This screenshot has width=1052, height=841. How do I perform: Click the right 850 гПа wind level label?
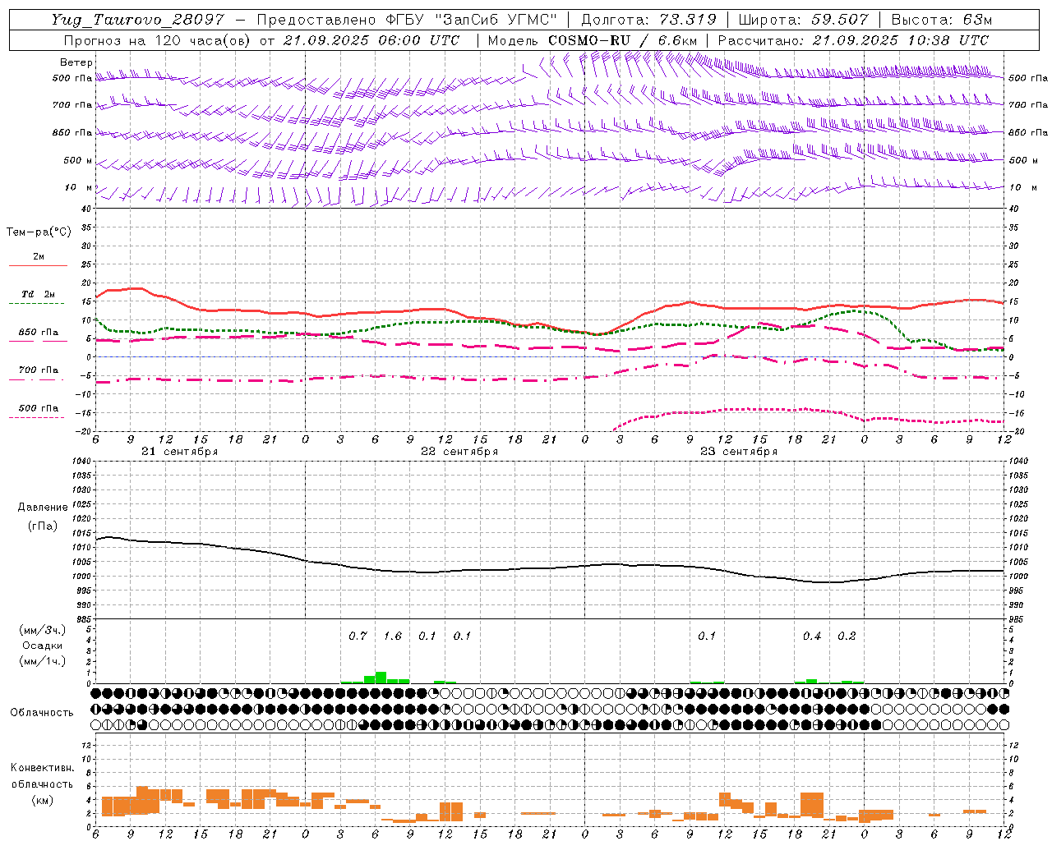pyautogui.click(x=1028, y=132)
